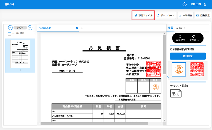Click the 〒460-0064 postal code
The height and width of the screenshot is (130, 212).
click(x=133, y=64)
